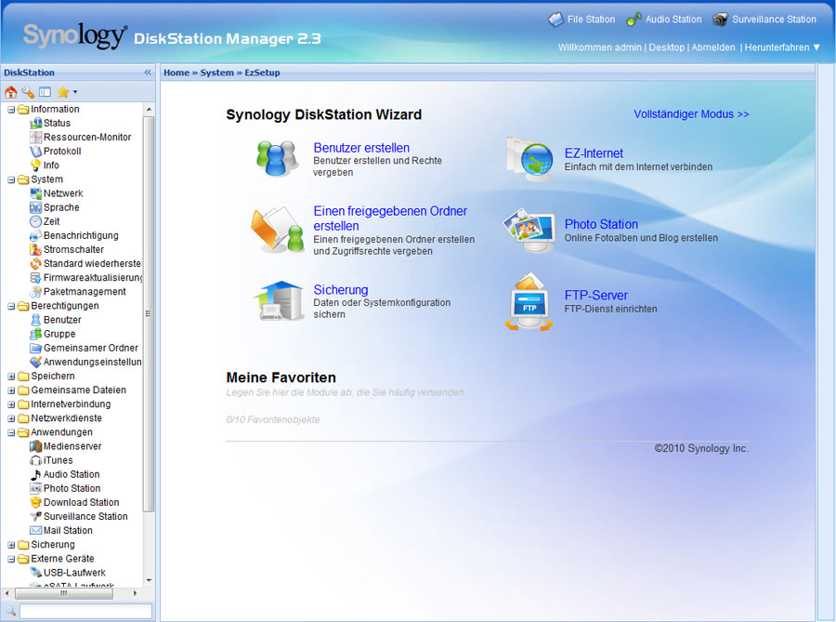Open Download Station in tree
836x622 pixels.
tap(74, 502)
